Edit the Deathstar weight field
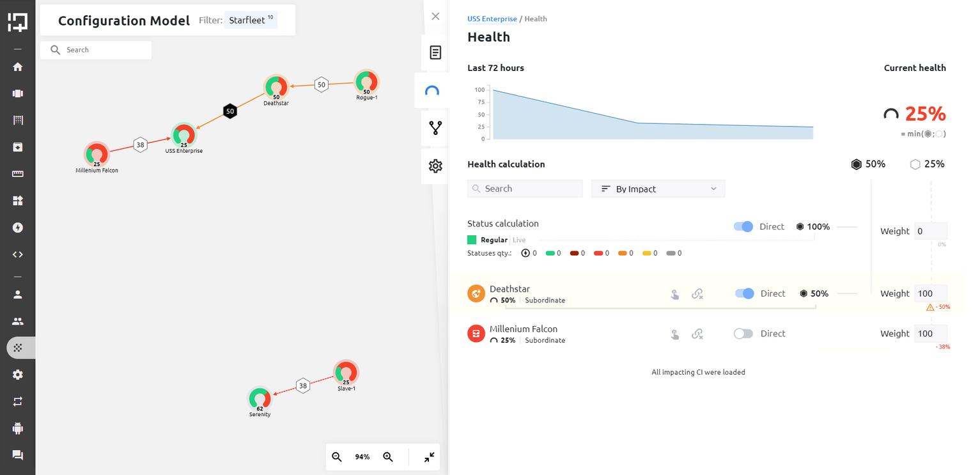The height and width of the screenshot is (475, 973). 931,293
